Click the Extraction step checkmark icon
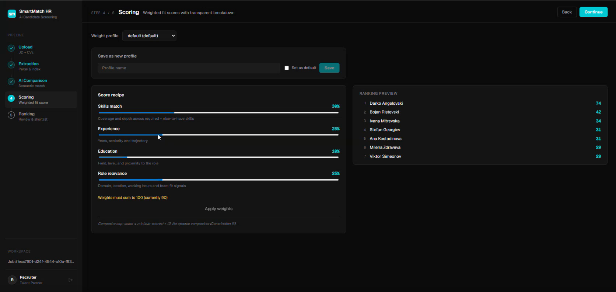This screenshot has width=616, height=292. pos(11,65)
